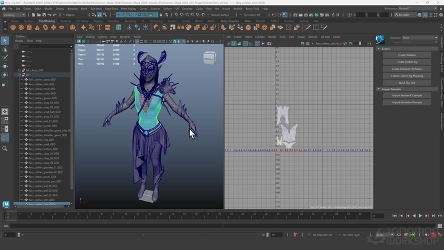This screenshot has width=444, height=250.
Task: Toggle the UV editor grid display
Action: coord(257,44)
